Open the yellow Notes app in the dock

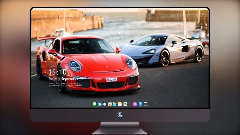pyautogui.click(x=120, y=104)
